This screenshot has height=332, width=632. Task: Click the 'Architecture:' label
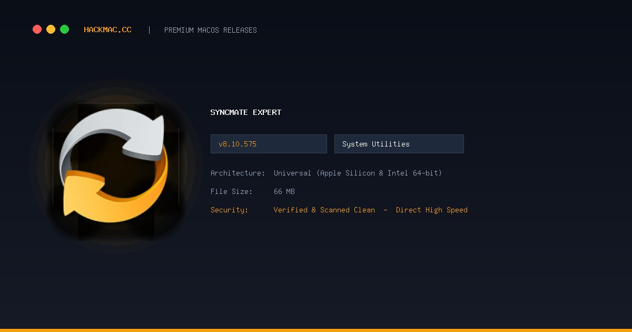click(238, 173)
